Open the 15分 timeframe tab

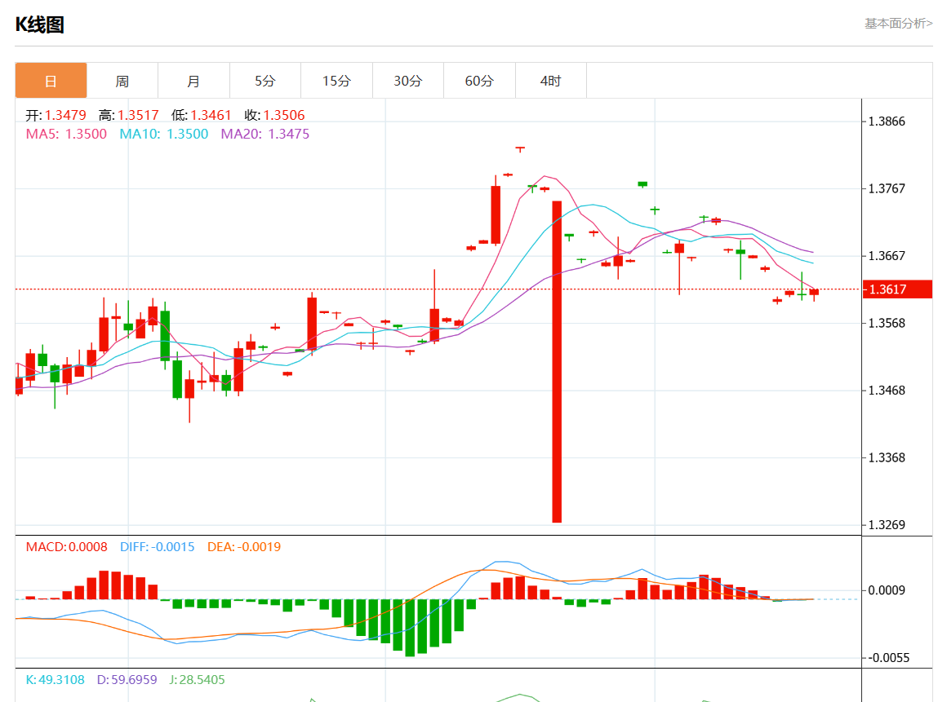point(336,80)
